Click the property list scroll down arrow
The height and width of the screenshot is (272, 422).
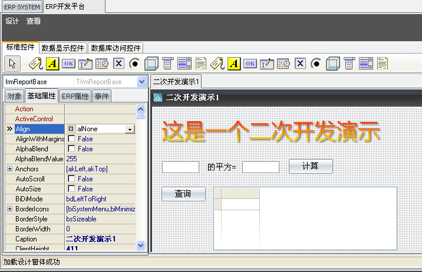pyautogui.click(x=141, y=245)
